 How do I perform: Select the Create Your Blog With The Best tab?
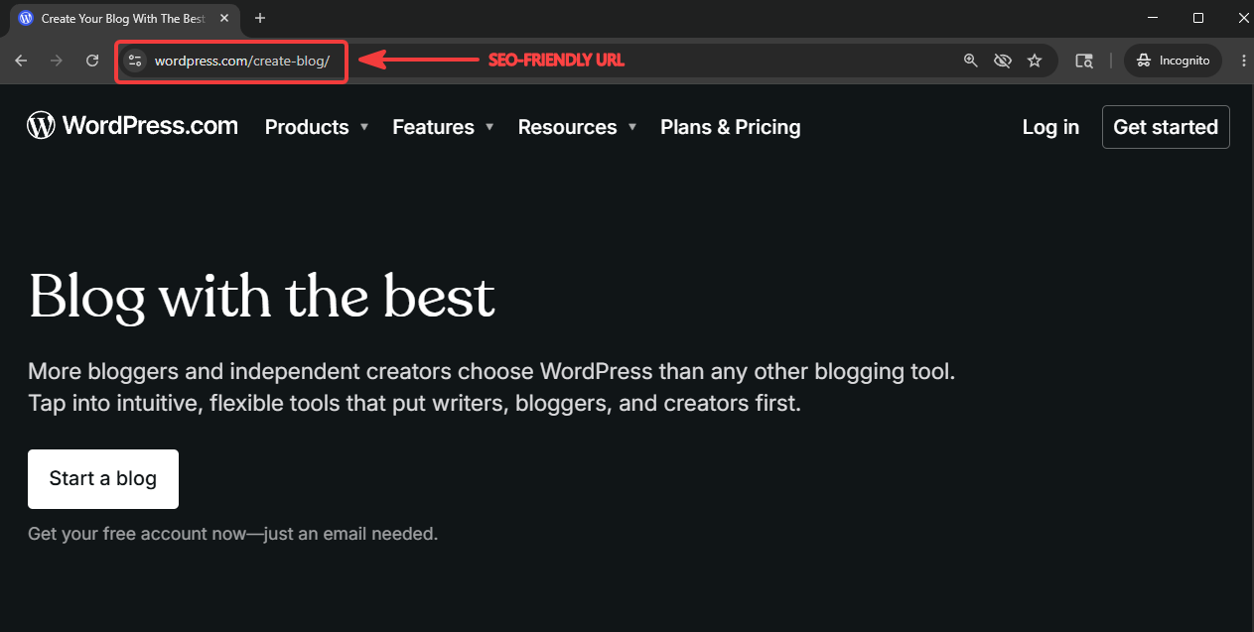(124, 18)
